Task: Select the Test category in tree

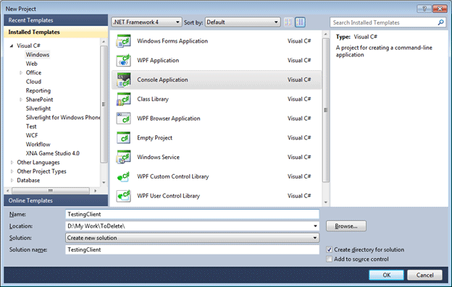Action: (31, 127)
